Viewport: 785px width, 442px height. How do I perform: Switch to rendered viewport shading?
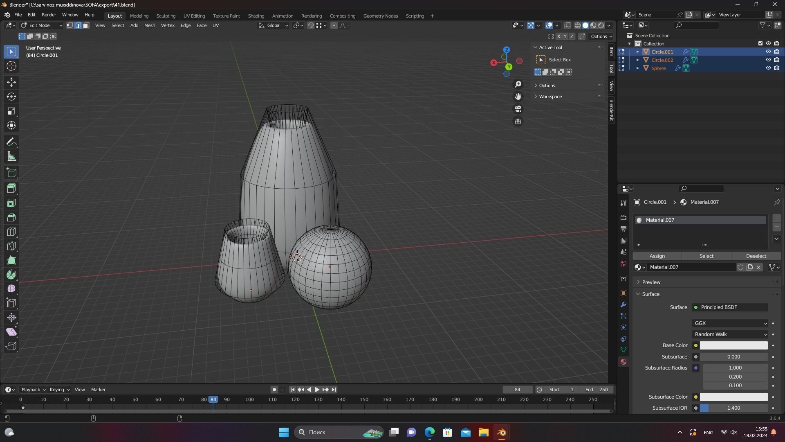(x=601, y=25)
